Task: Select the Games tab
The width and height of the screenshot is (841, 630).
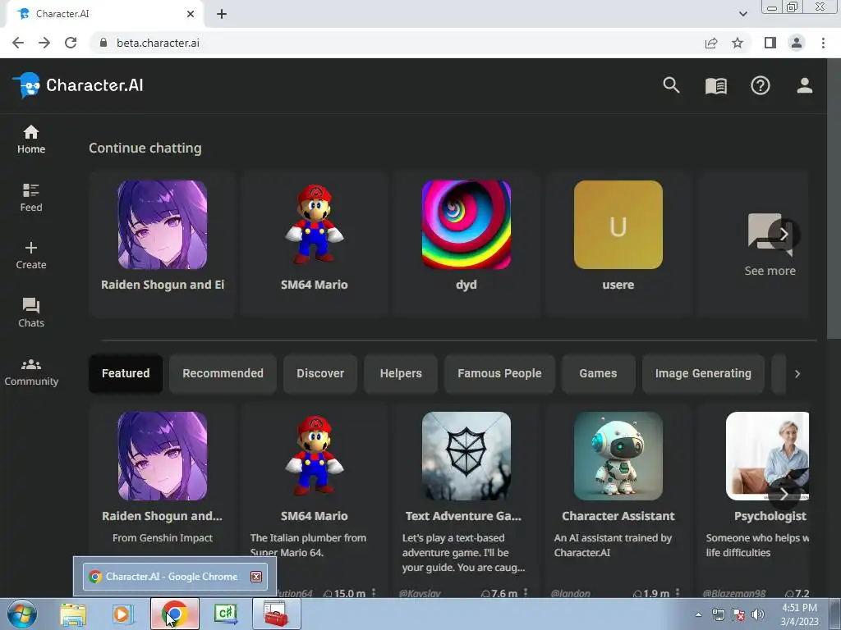Action: click(598, 373)
